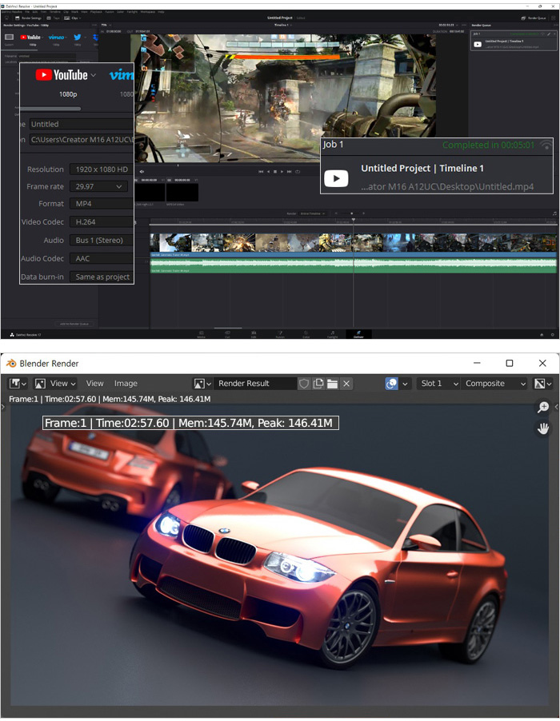Click timeline zoom out minus button
The width and height of the screenshot is (560, 721).
pyautogui.click(x=336, y=213)
